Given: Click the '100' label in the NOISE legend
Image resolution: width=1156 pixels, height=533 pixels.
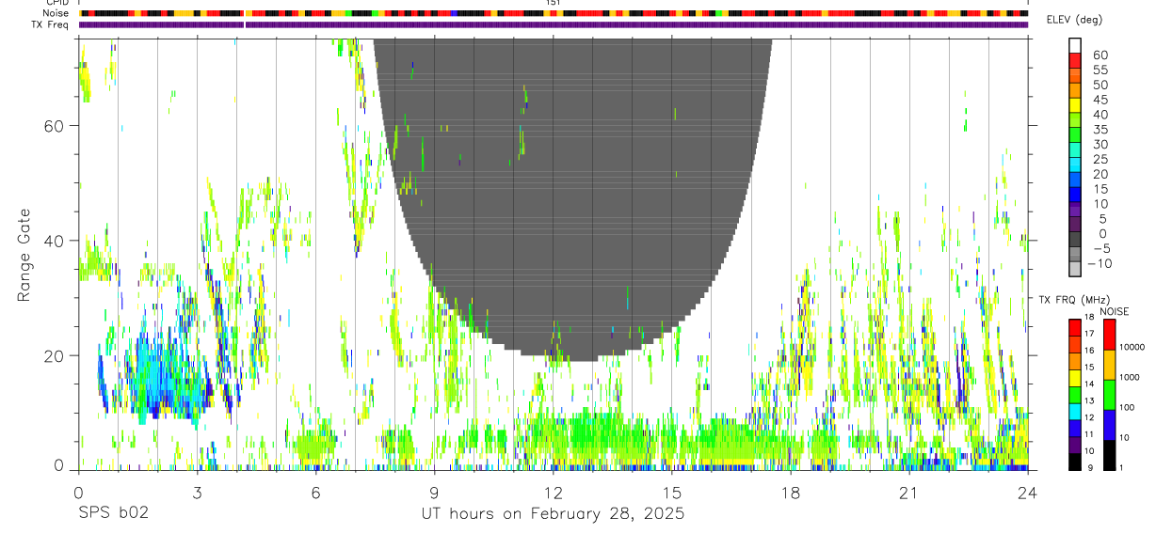Looking at the screenshot, I should coord(1129,407).
